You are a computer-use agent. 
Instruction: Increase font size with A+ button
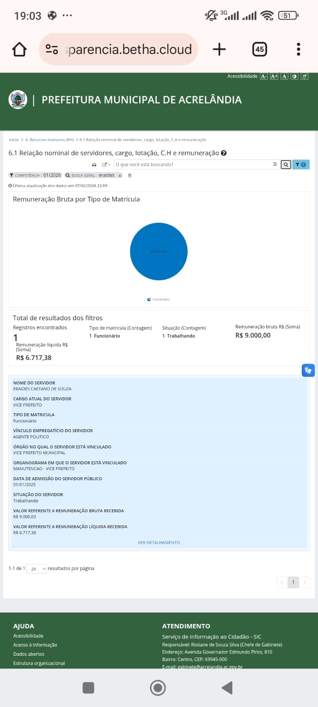pos(274,76)
